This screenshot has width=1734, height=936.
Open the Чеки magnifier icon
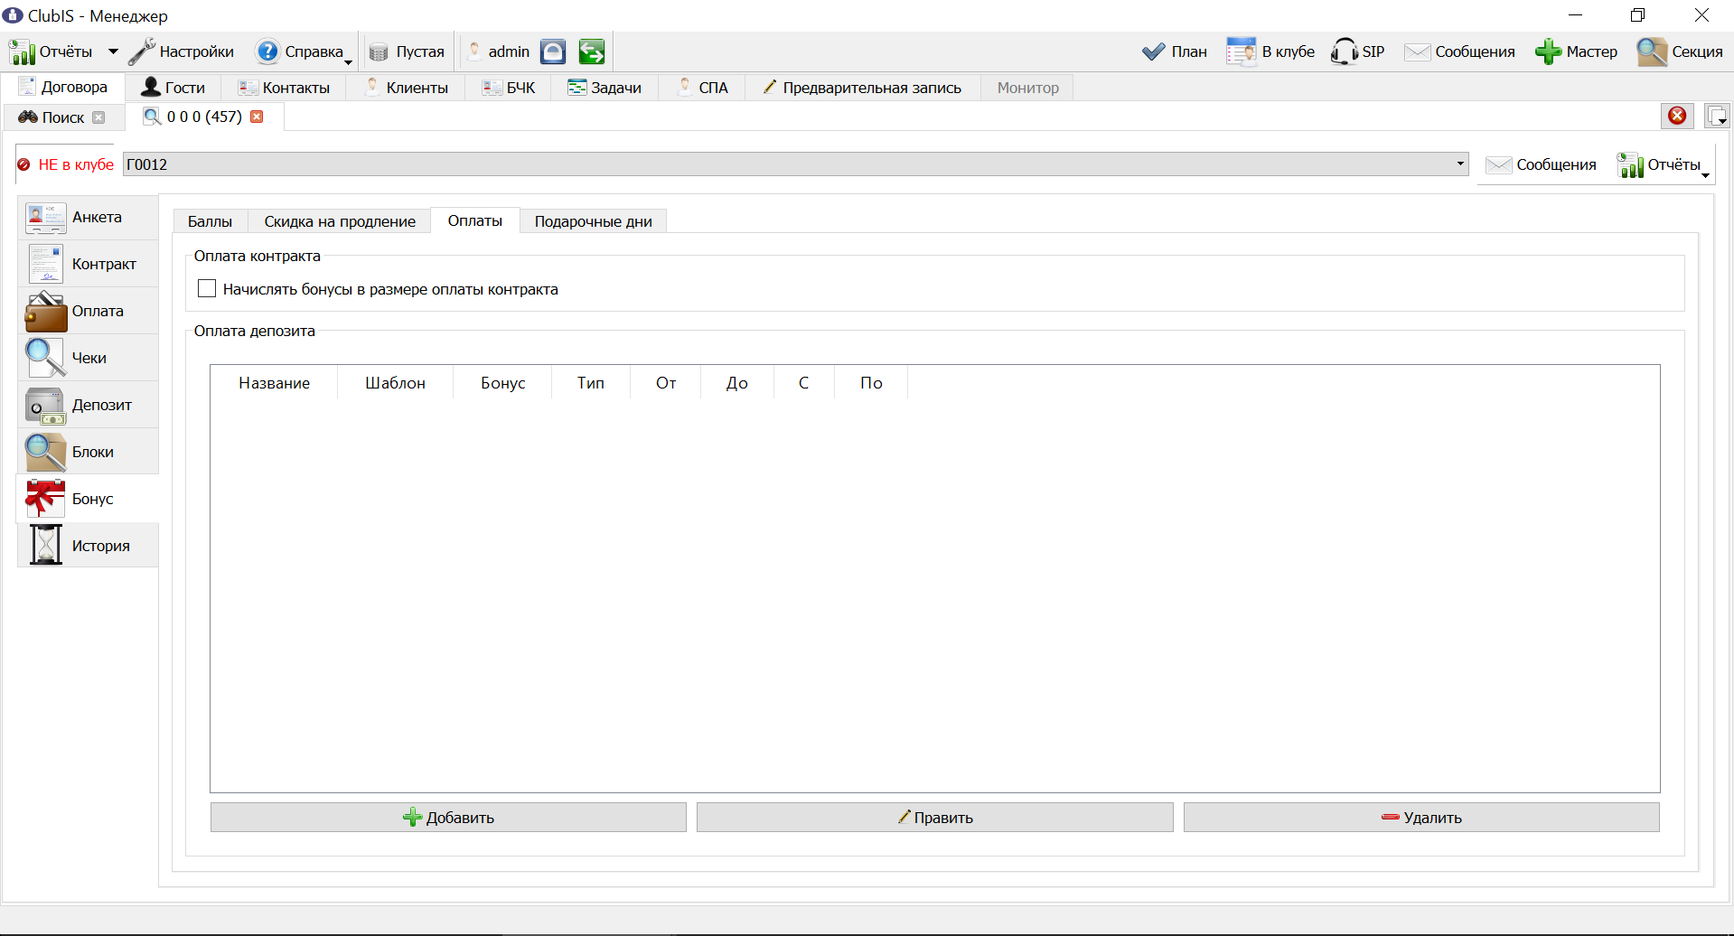(45, 358)
